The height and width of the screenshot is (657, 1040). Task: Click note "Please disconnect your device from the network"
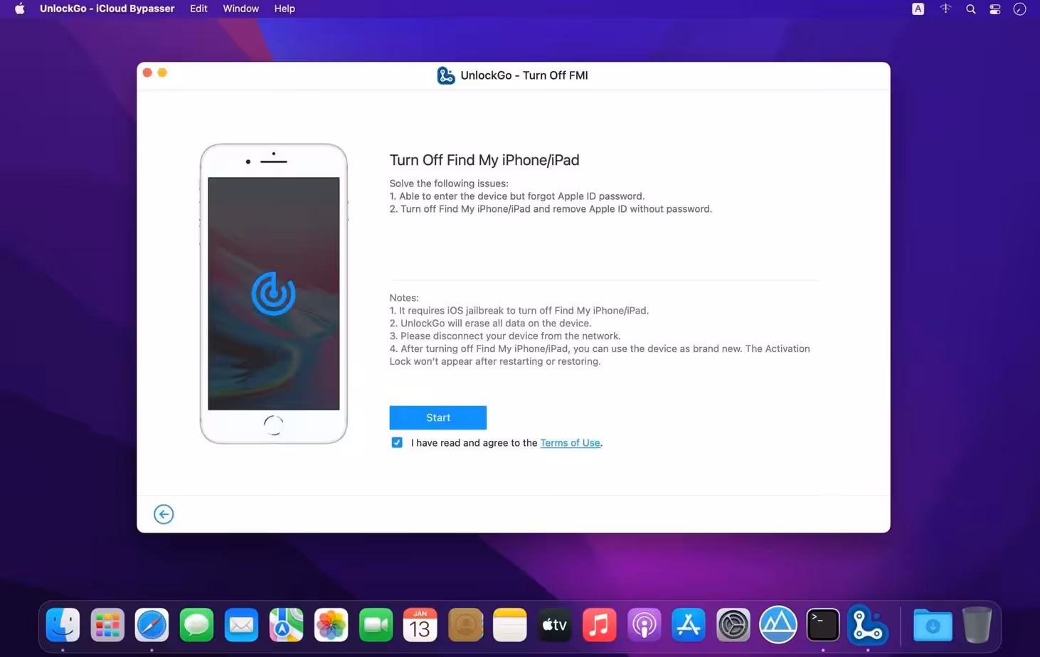(x=505, y=336)
